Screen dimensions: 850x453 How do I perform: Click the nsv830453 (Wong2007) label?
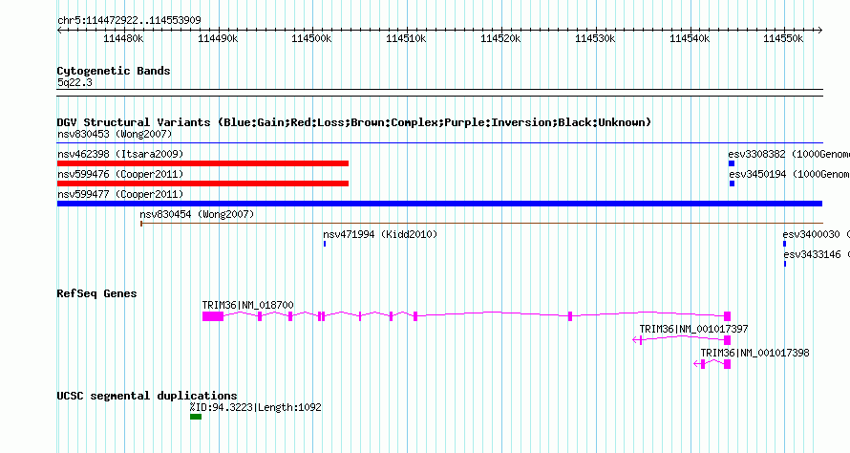click(x=115, y=134)
